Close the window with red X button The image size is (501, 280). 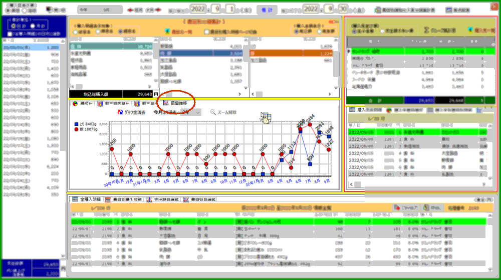pos(495,7)
